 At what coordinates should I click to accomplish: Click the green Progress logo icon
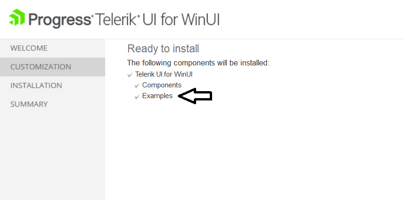(17, 17)
